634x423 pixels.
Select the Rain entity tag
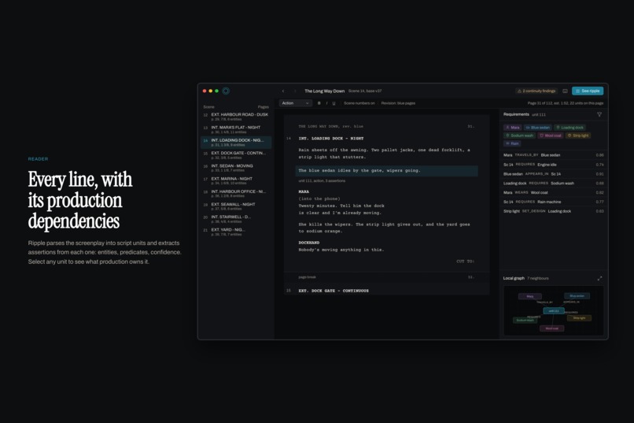512,143
